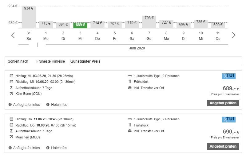Sort by Früheste Hinreise tab
Viewport: 246px width, 155px height.
51,61
